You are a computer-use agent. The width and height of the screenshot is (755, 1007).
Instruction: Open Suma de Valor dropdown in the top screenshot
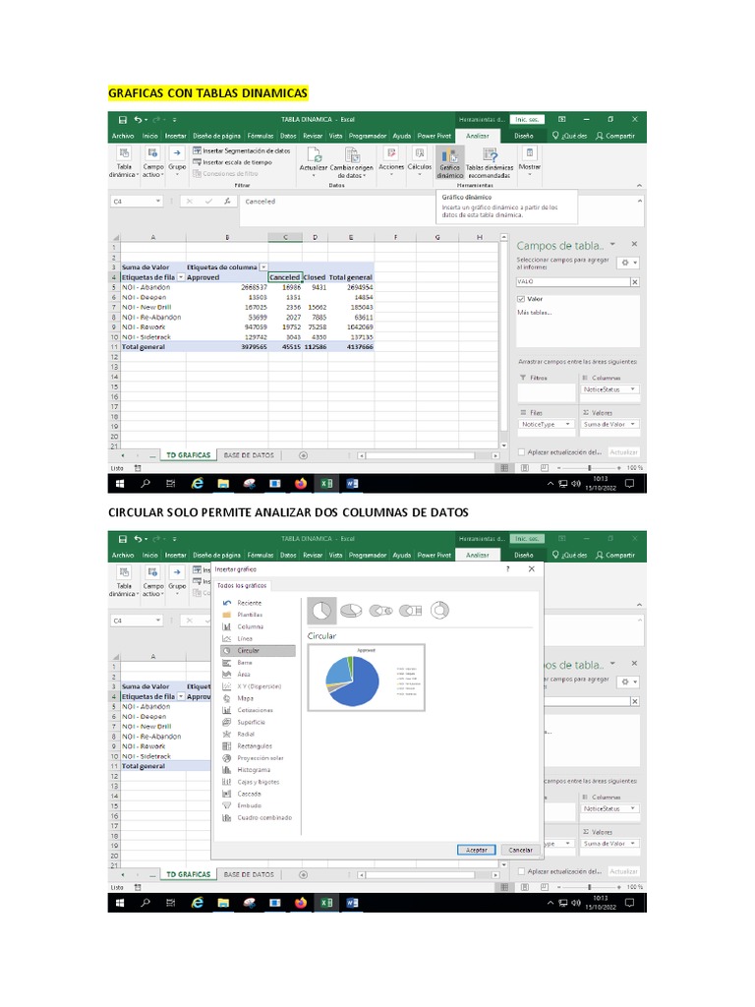632,424
